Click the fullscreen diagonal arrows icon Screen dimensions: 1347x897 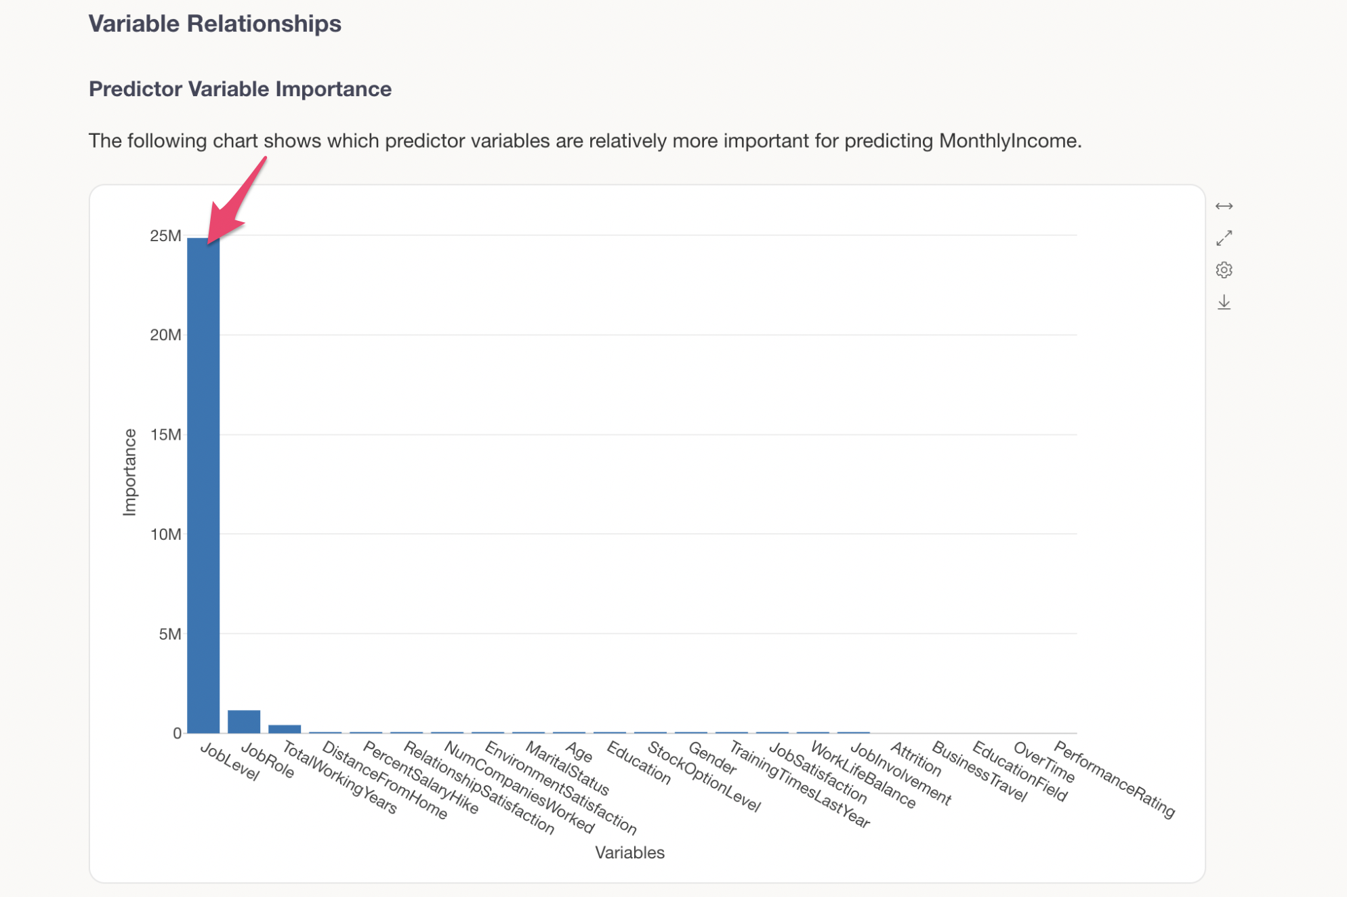coord(1223,238)
